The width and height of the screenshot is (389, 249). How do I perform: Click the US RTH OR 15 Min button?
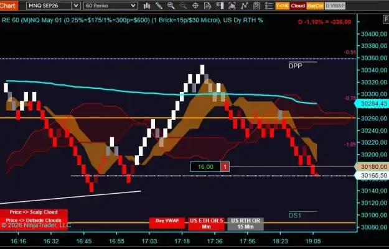[245, 224]
